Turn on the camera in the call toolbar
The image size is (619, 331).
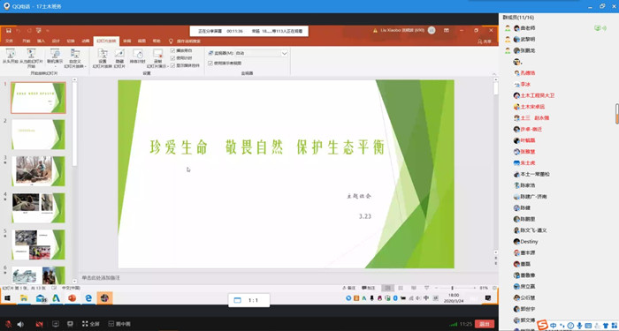[x=39, y=324]
